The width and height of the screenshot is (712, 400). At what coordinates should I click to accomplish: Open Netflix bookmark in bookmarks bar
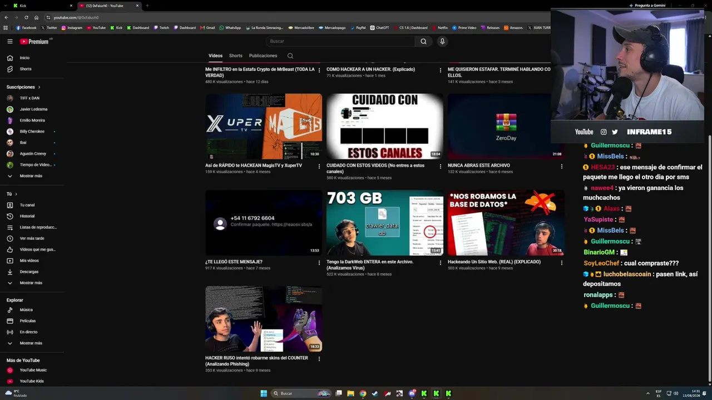[x=440, y=28]
